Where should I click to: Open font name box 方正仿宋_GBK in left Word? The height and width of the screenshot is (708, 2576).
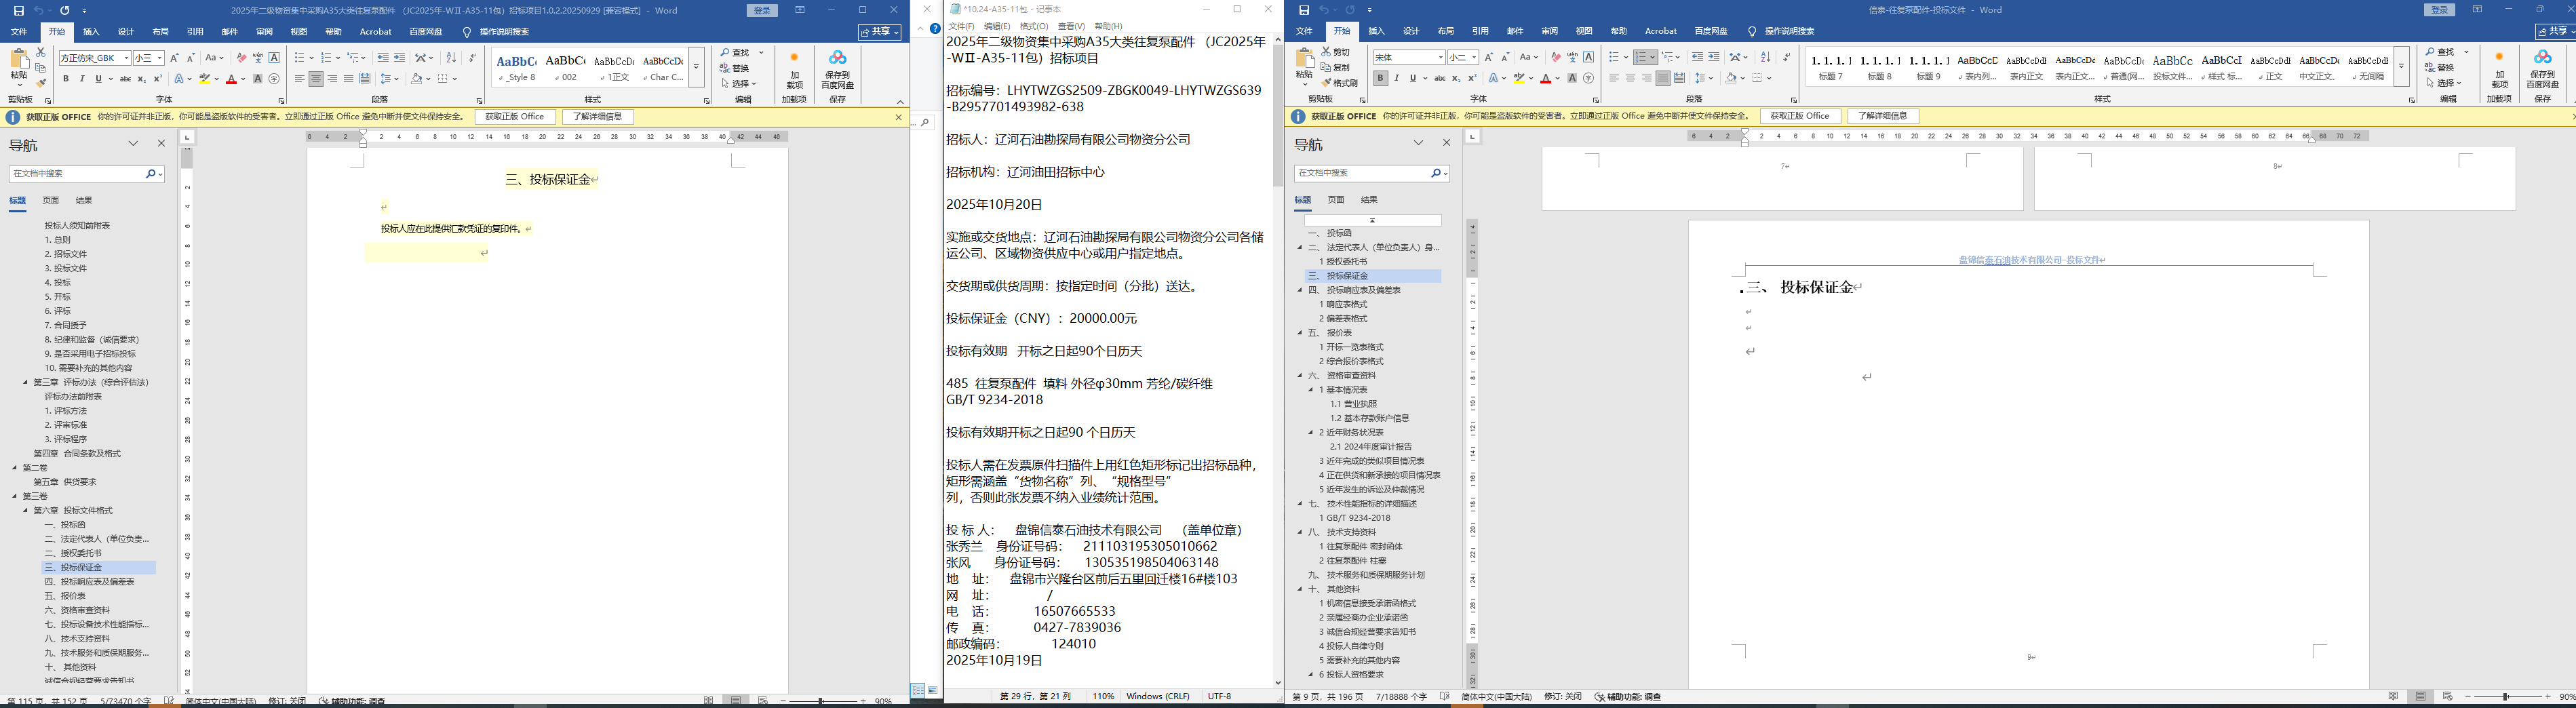[x=94, y=58]
